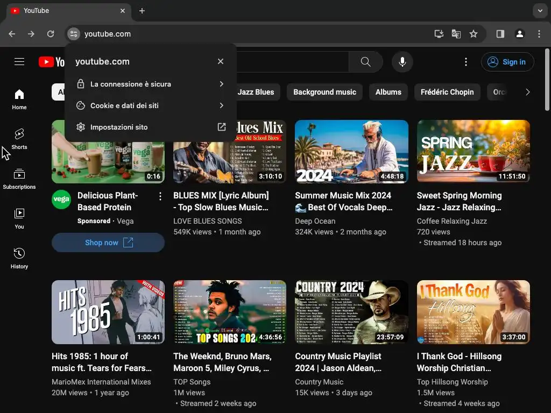Go forward with the browser forward arrow
This screenshot has height=413, width=551.
[31, 34]
